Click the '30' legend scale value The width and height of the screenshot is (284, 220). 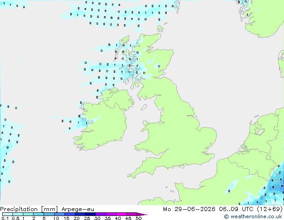point(97,218)
